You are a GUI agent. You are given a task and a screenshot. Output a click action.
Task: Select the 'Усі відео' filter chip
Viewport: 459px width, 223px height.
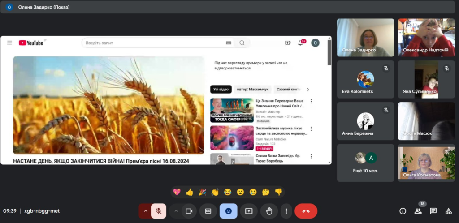pos(221,90)
